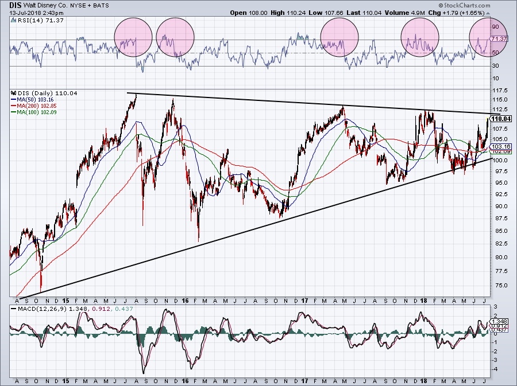Click the DIS (Daily) 110.04 legend
517x386 pixels.
pyautogui.click(x=48, y=93)
